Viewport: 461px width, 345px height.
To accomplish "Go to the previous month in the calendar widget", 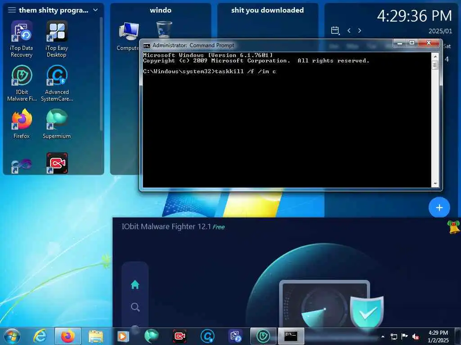I will pos(349,31).
